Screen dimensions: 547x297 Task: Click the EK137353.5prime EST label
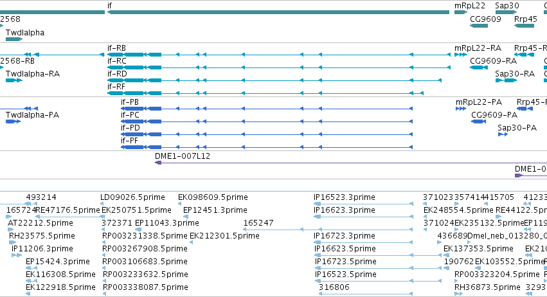(x=479, y=249)
